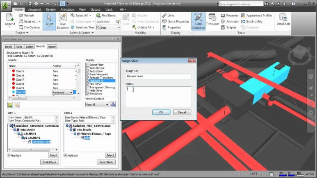Select Clash7 row in results list
The image size is (317, 178).
[42, 79]
